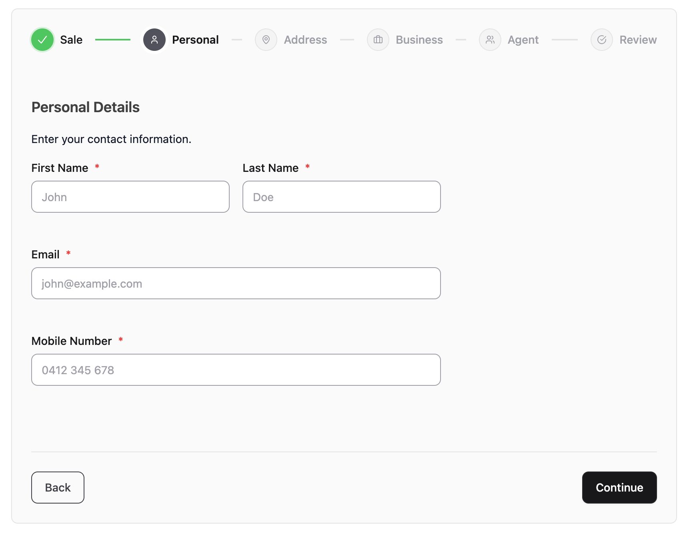Focus the Email input field
The height and width of the screenshot is (536, 689).
coord(236,283)
